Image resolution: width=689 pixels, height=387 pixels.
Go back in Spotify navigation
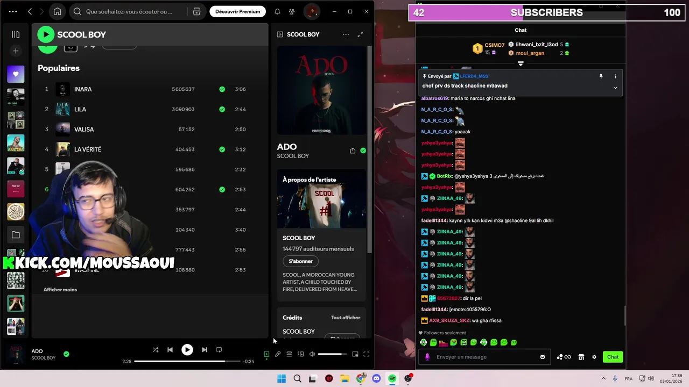(x=30, y=11)
